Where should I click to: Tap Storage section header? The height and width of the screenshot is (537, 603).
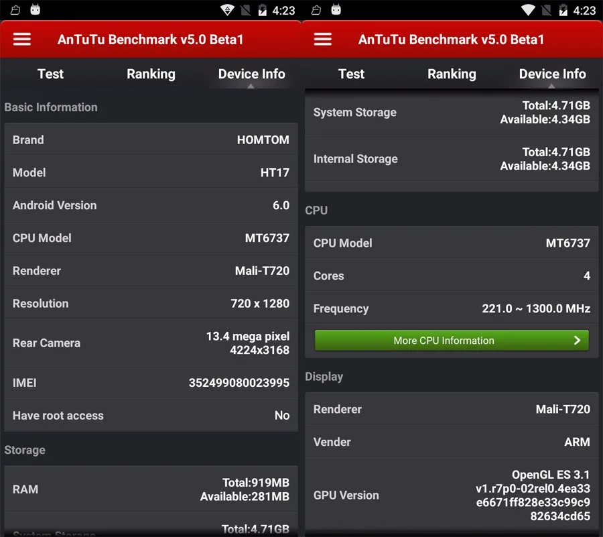click(25, 450)
